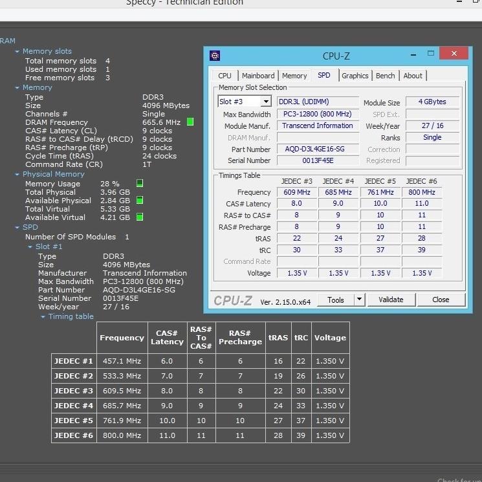Screen dimensions: 482x482
Task: Click the Available Physical green indicator
Action: pos(140,201)
